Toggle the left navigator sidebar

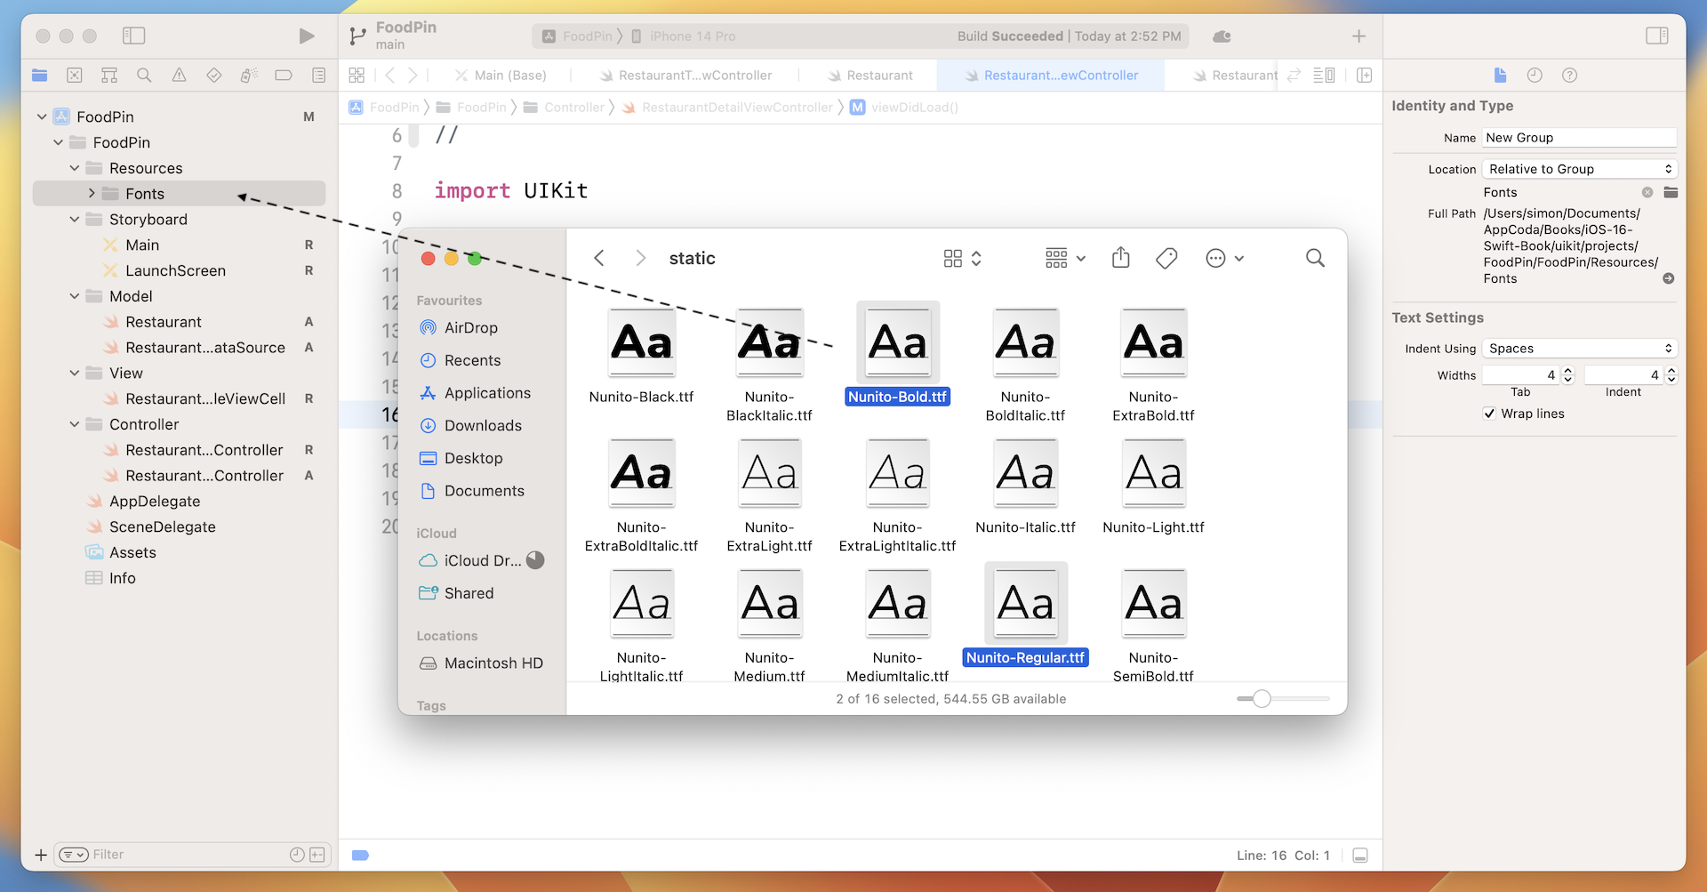pos(134,36)
